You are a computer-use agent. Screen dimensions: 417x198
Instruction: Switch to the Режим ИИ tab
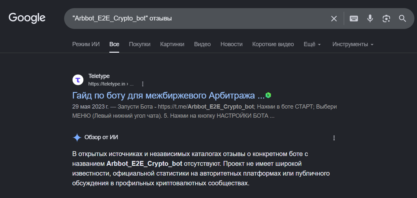point(86,44)
